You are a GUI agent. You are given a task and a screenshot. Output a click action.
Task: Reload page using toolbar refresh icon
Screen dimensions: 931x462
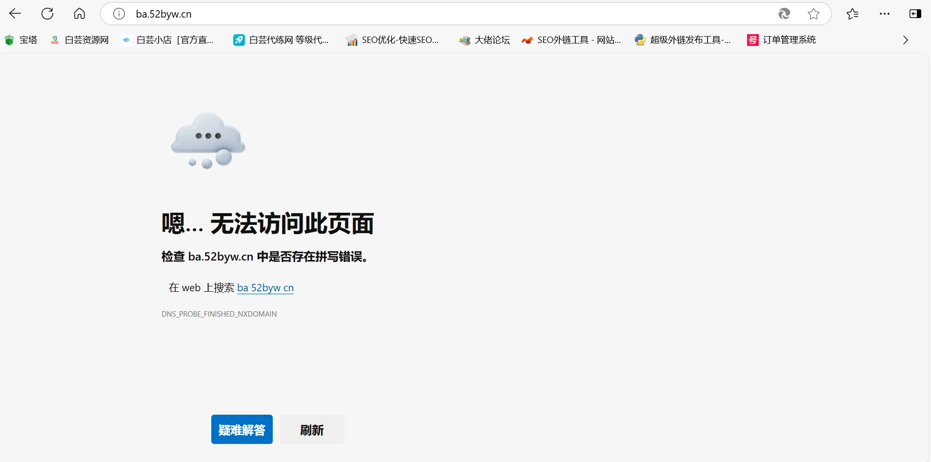pyautogui.click(x=47, y=14)
